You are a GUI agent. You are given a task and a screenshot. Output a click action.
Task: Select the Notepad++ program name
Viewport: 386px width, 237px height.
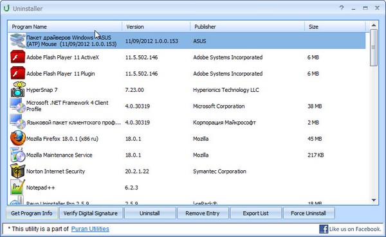41,188
